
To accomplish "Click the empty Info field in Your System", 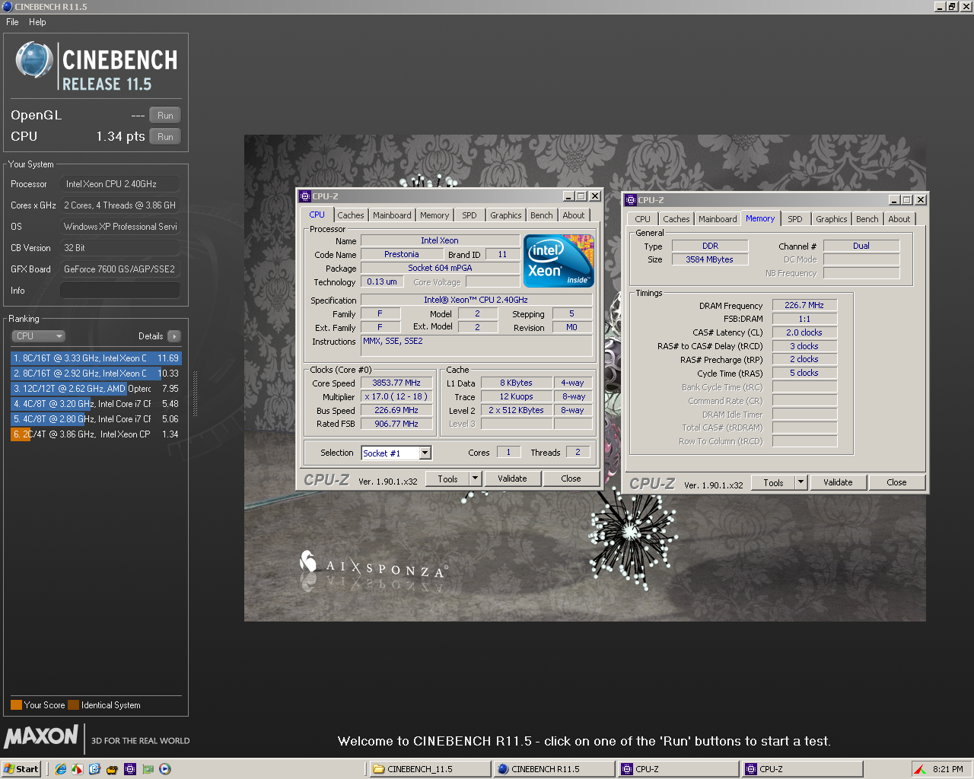I will click(x=120, y=291).
